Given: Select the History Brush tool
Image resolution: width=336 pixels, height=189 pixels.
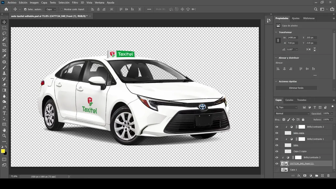Looking at the screenshot, I should [4, 79].
